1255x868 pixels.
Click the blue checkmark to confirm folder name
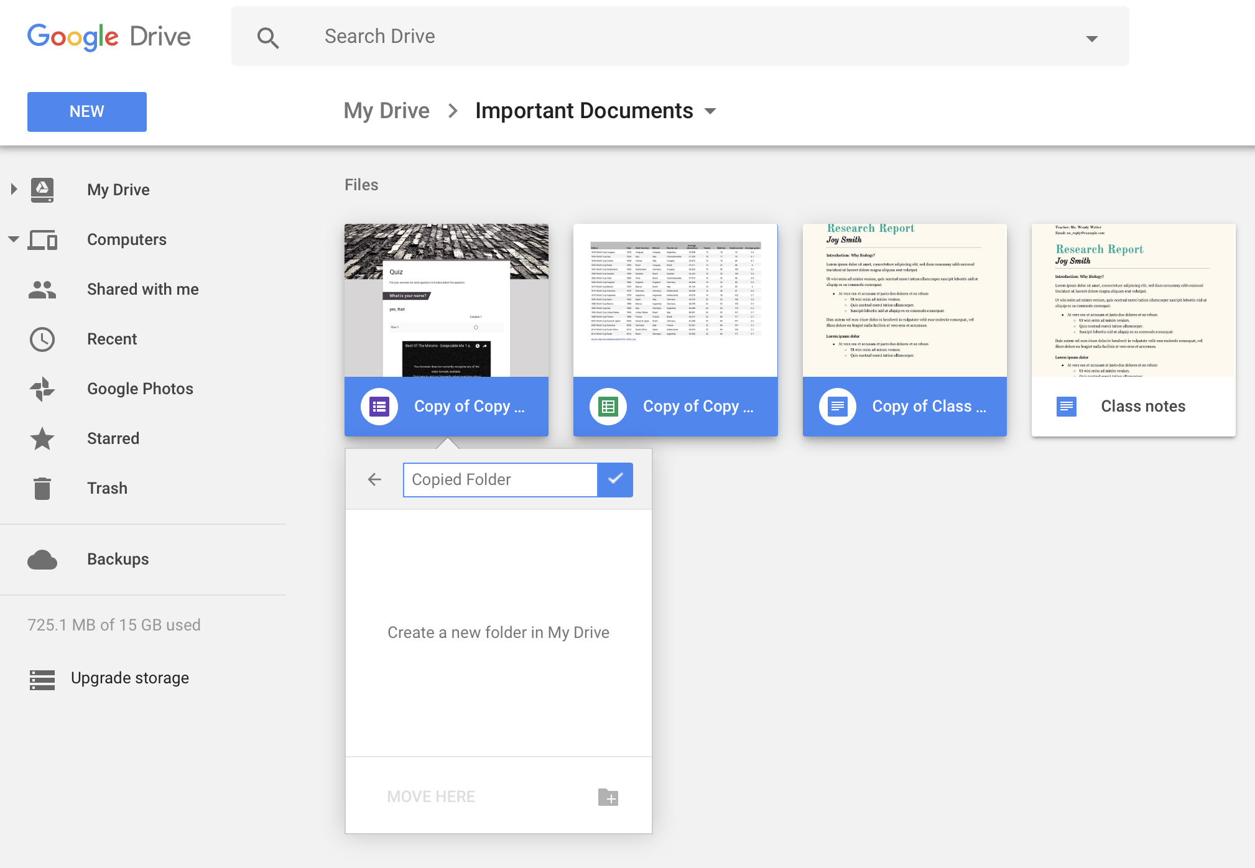click(615, 479)
